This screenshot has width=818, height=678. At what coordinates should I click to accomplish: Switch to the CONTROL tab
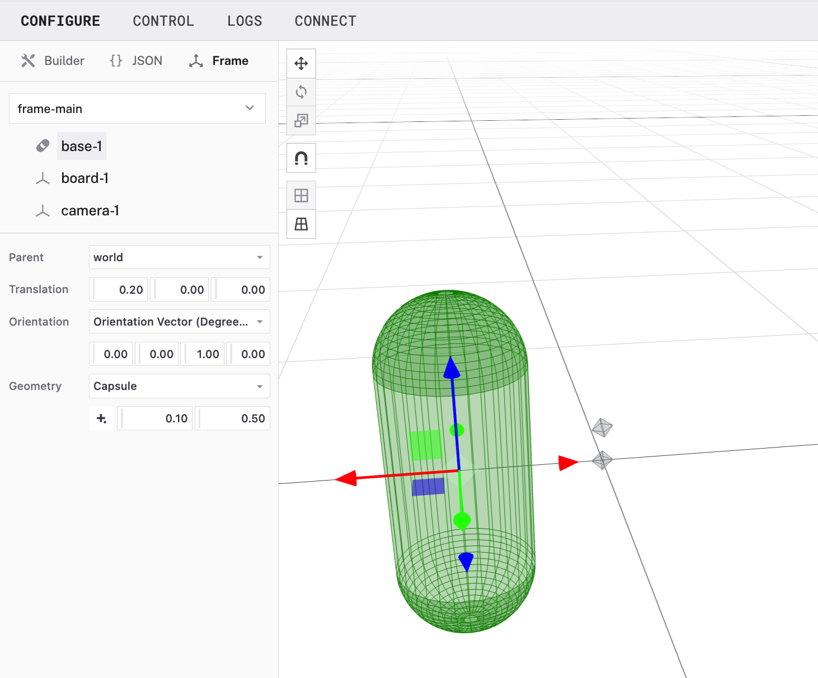pyautogui.click(x=163, y=21)
